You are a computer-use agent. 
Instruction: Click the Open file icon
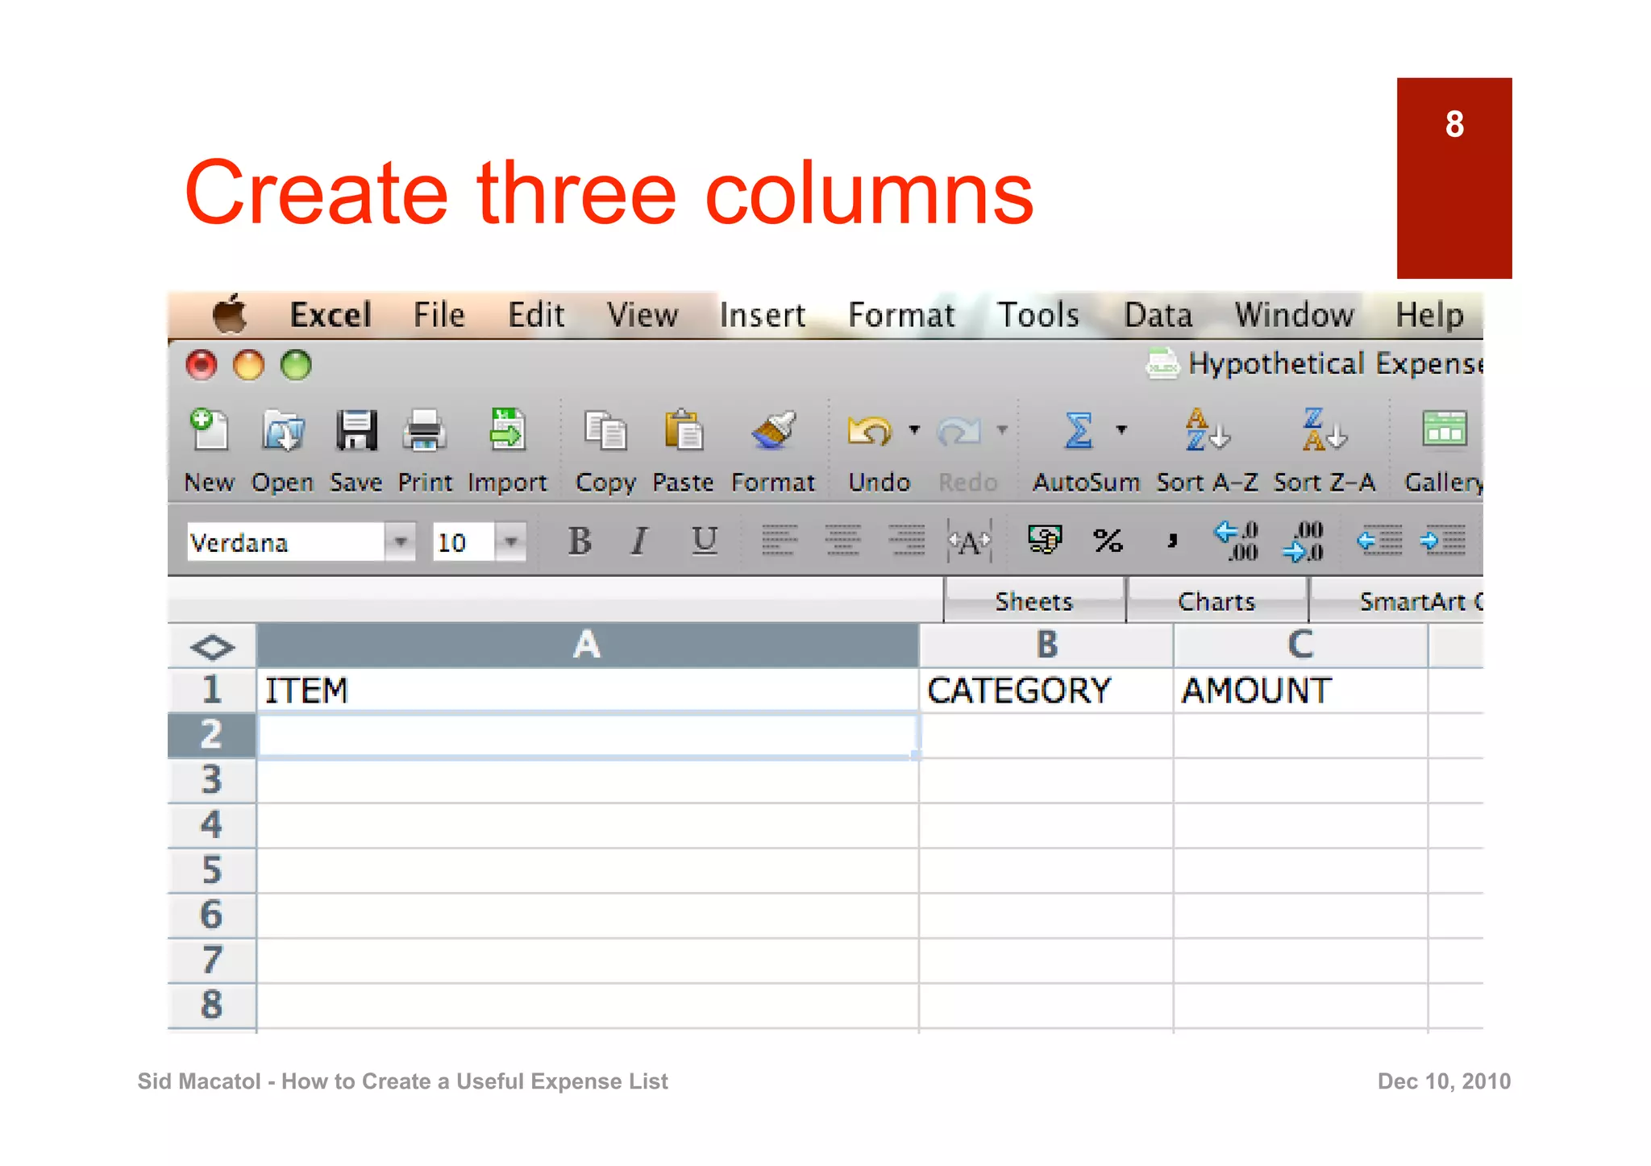pos(283,430)
